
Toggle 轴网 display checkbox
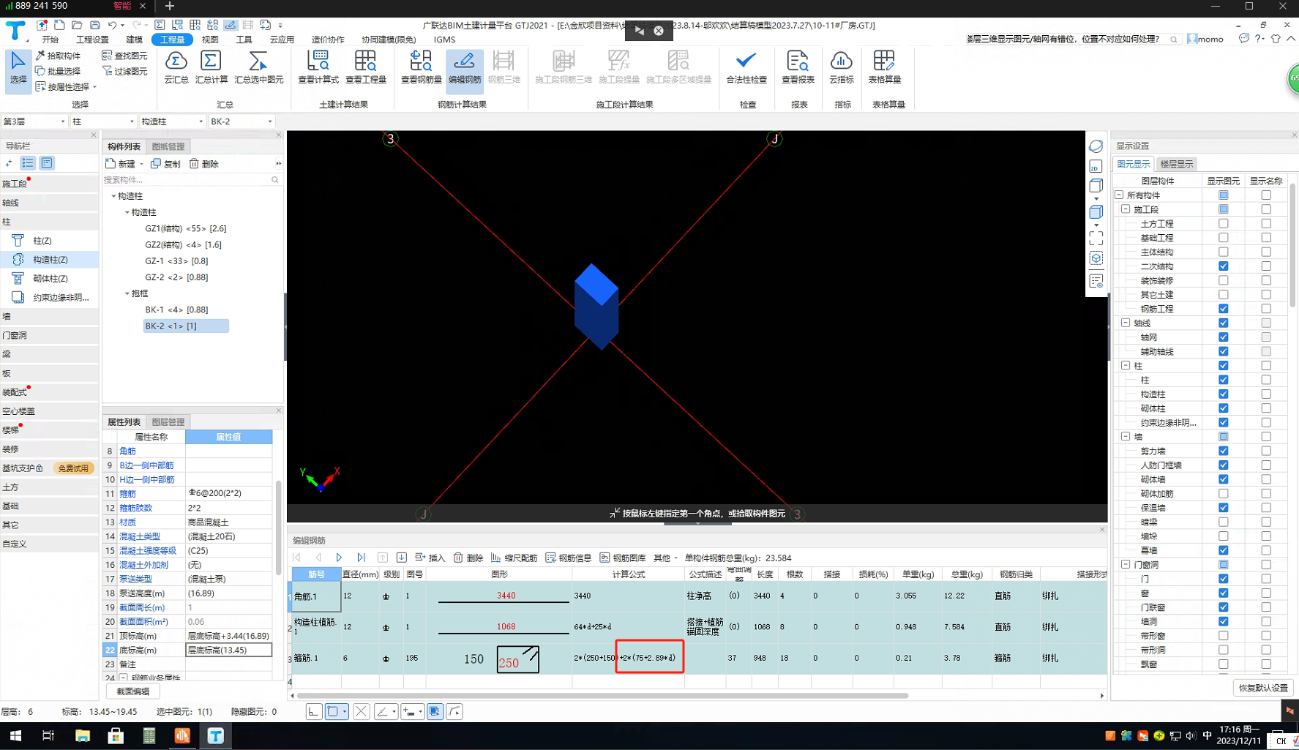[x=1223, y=337]
